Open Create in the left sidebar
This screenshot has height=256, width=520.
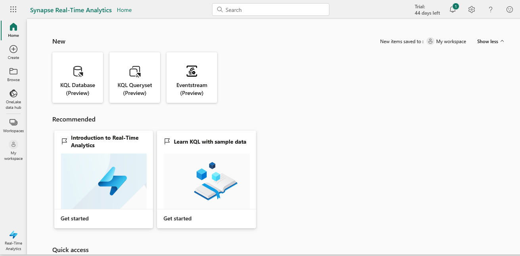13,52
